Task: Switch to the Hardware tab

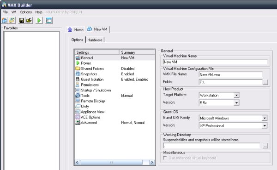Action: point(95,40)
